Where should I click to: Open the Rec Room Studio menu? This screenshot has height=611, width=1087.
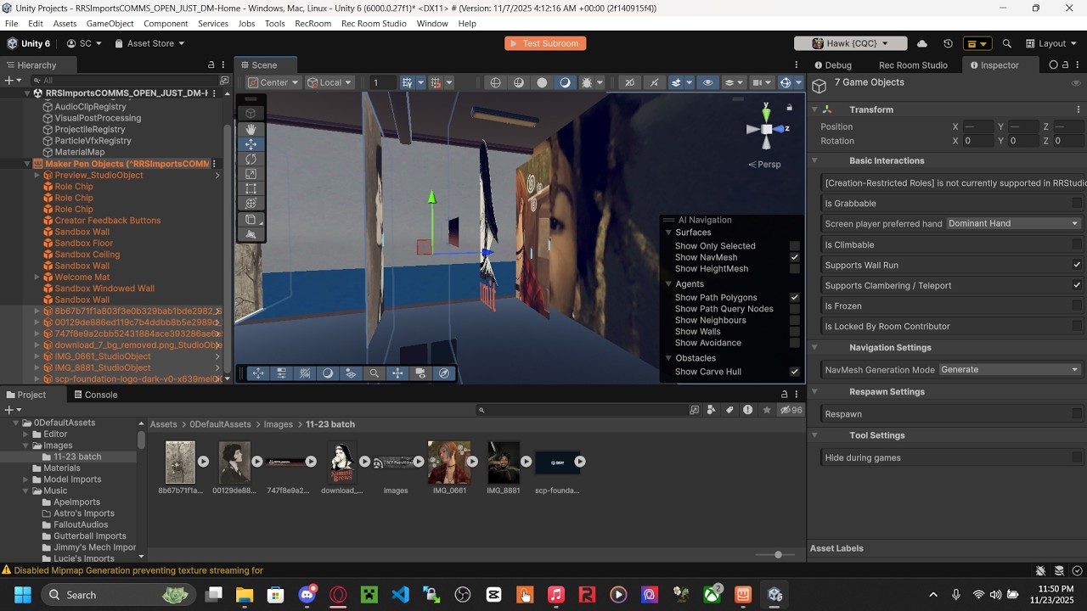pos(374,24)
